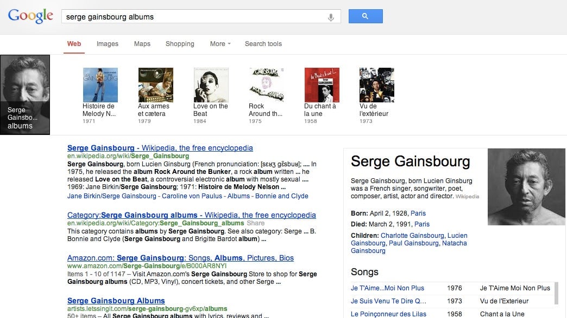Follow the Jane Birkin/Serge Gainsbourg sitelink

pyautogui.click(x=112, y=196)
